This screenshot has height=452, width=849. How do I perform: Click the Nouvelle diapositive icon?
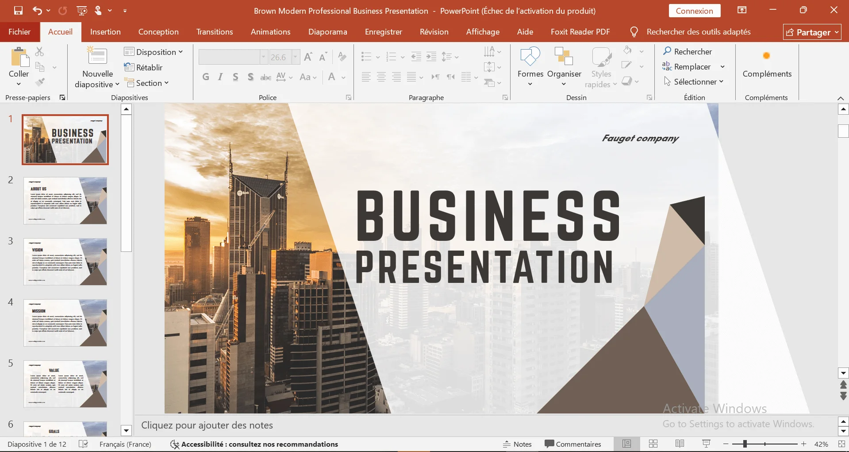tap(97, 57)
